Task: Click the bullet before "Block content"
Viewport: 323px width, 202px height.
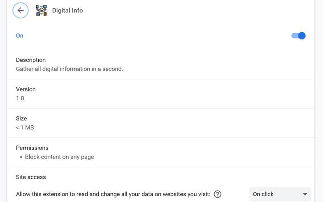Action: (21, 157)
